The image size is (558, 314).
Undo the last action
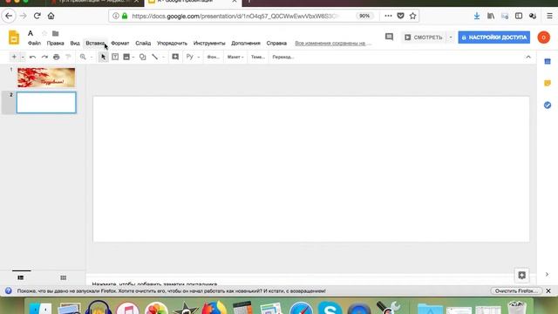click(x=32, y=57)
